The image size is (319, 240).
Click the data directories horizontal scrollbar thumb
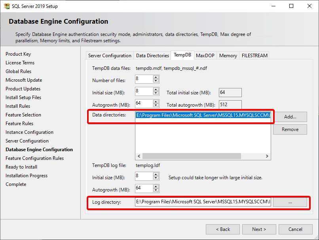click(192, 156)
